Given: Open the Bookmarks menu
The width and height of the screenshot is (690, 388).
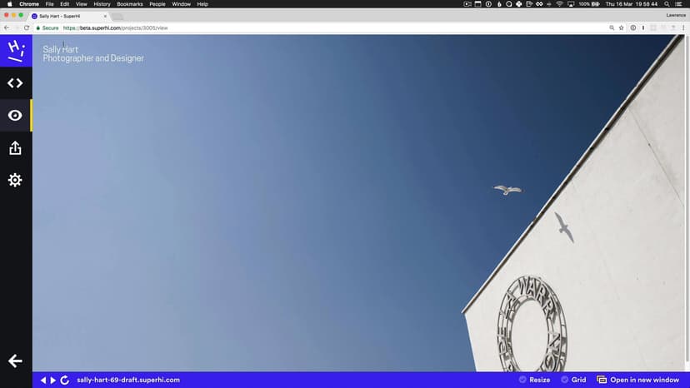Looking at the screenshot, I should click(x=130, y=4).
